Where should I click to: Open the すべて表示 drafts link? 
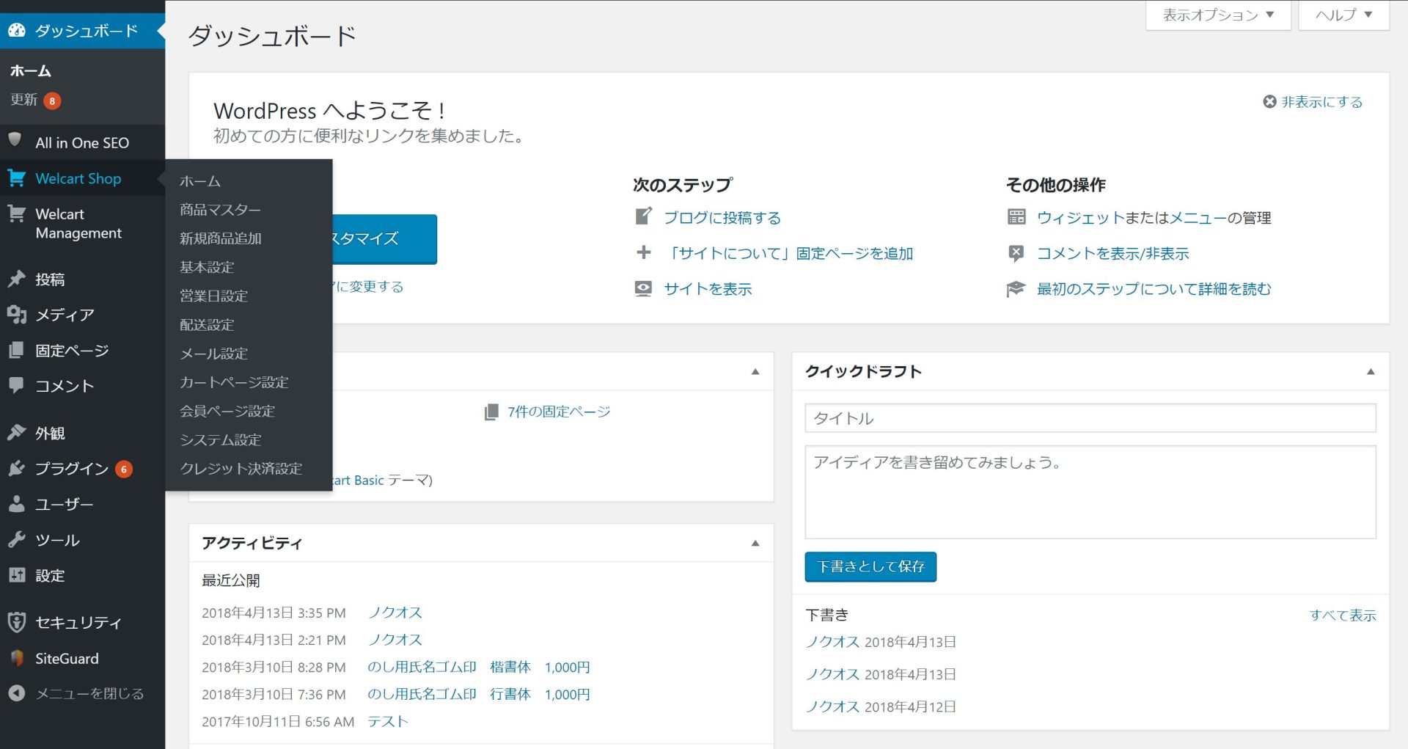[1343, 615]
